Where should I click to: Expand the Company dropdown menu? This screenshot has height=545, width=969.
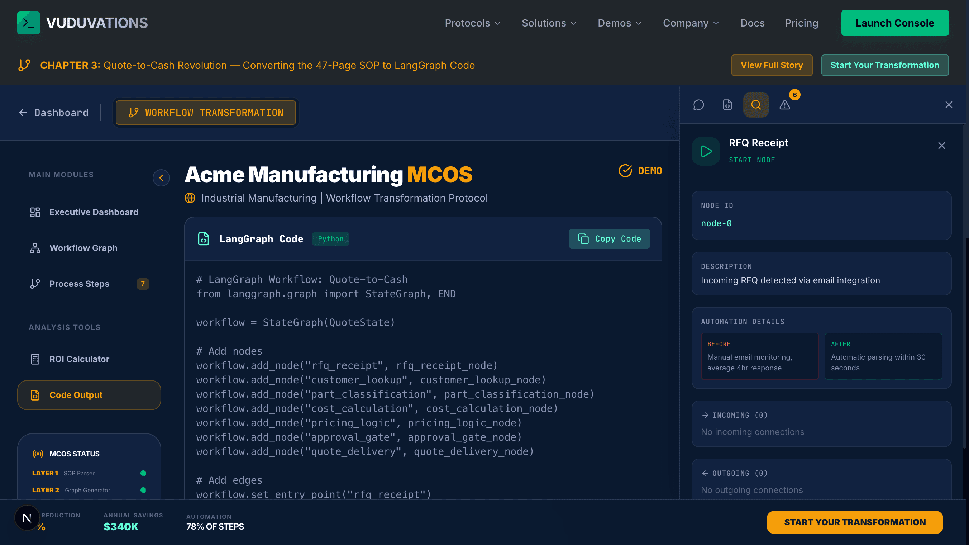691,23
